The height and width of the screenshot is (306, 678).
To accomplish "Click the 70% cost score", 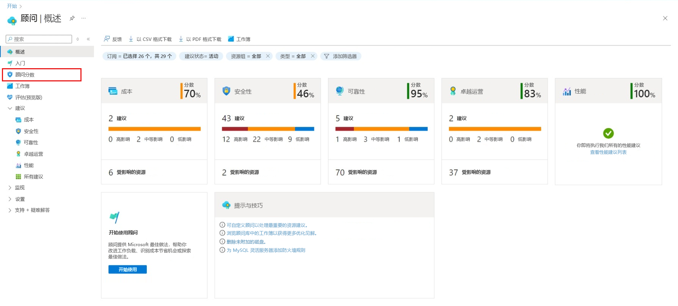I will tap(193, 94).
